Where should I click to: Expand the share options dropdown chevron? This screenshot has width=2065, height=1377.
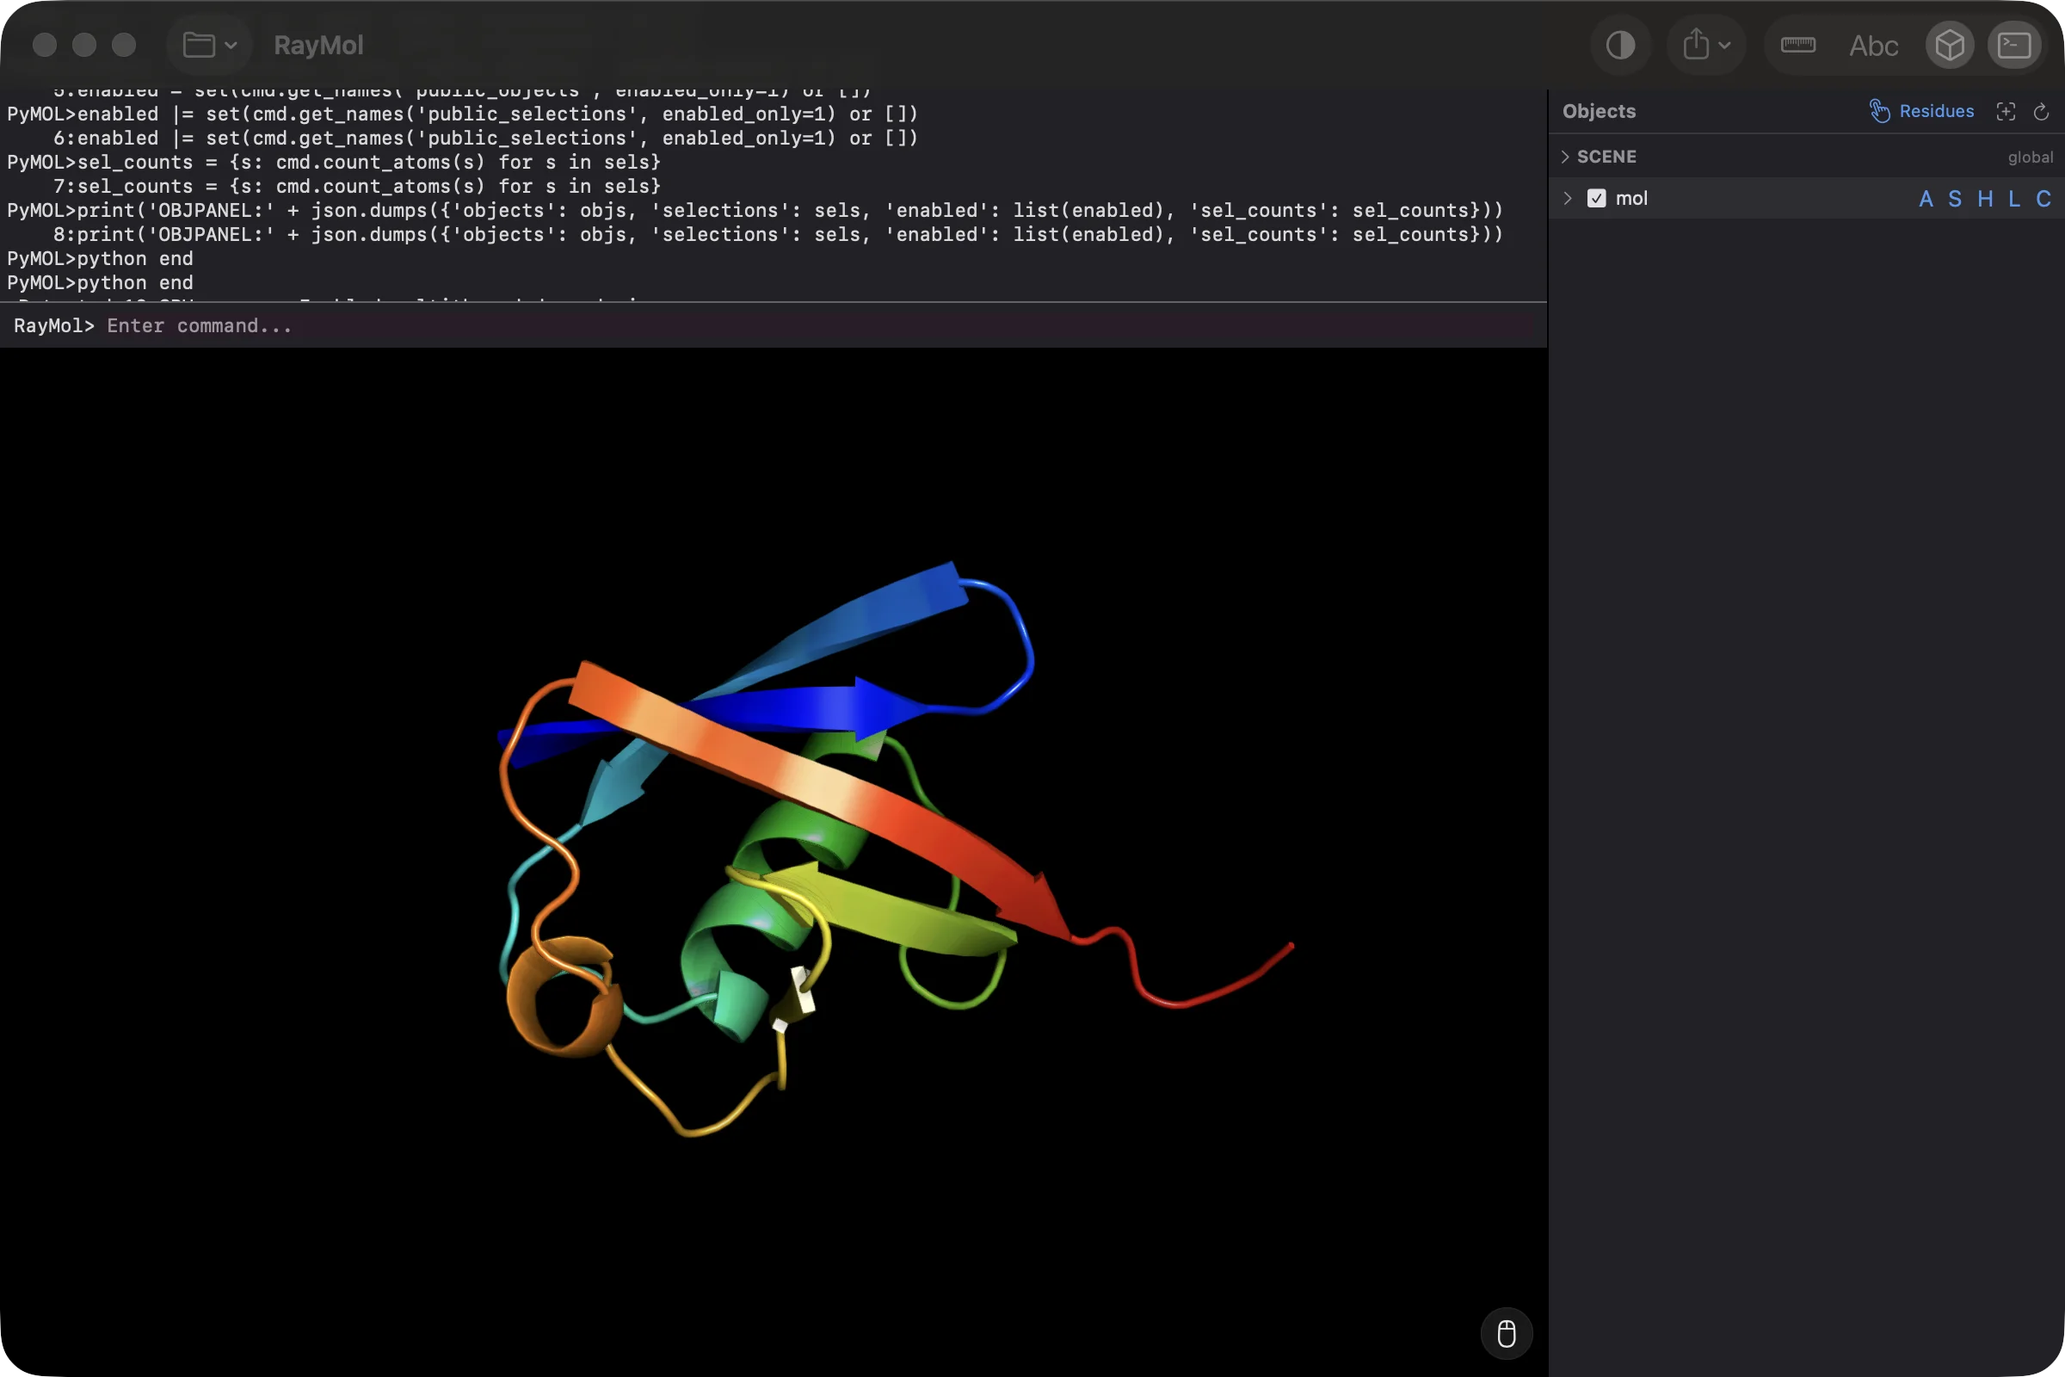(1724, 46)
